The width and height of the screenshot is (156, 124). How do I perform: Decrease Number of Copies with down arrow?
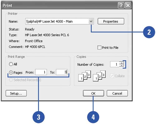(x=121, y=65)
